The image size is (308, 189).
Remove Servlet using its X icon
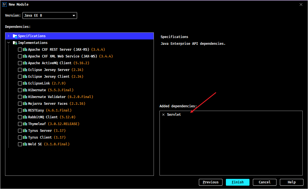pyautogui.click(x=163, y=115)
